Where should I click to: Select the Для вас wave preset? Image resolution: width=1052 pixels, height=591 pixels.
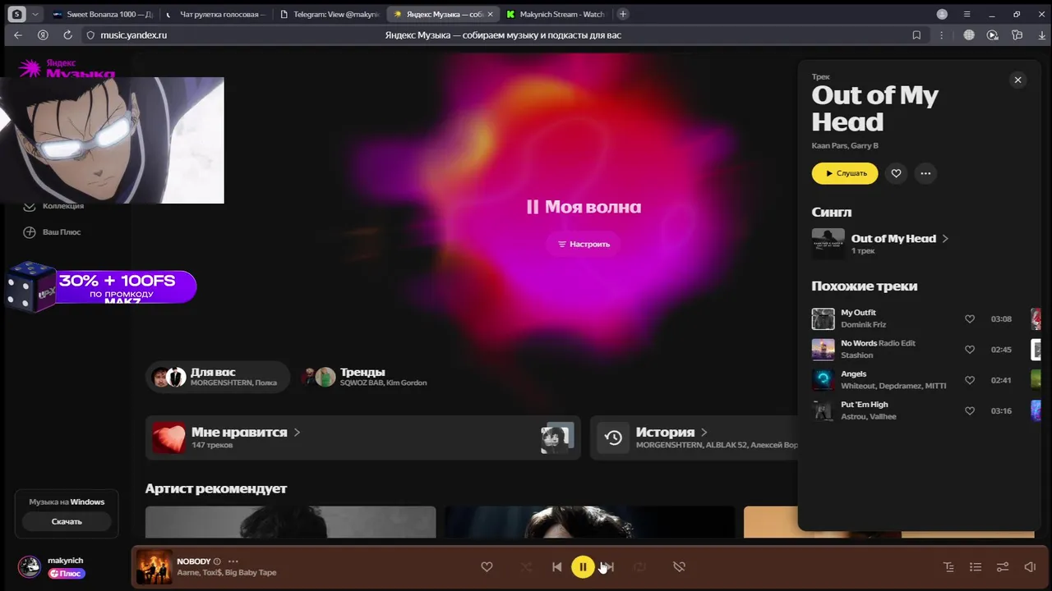(218, 377)
